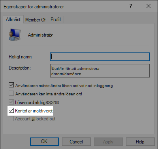Click the Administratör name text
158x149 pixels.
tap(40, 35)
